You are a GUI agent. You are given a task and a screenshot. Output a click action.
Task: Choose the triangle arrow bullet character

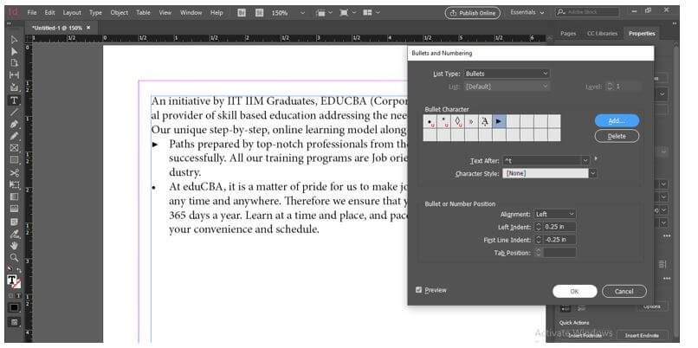[x=499, y=121]
